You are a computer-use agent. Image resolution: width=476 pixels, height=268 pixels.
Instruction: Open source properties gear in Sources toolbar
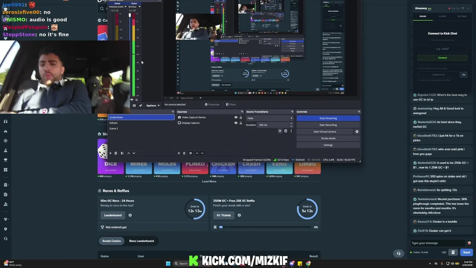click(x=190, y=153)
